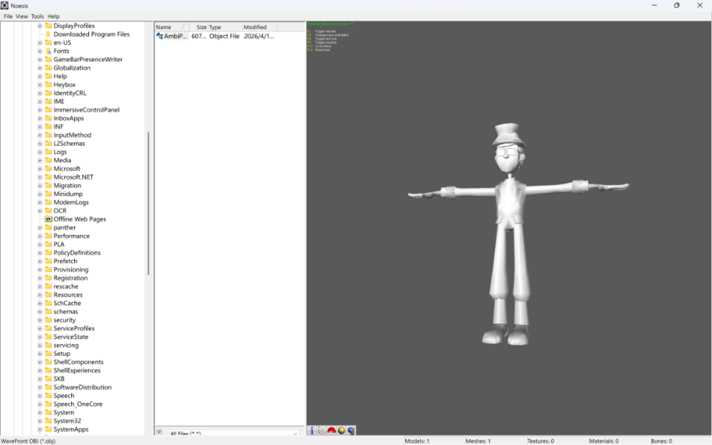712x445 pixels.
Task: Select the Registration folder
Action: [x=70, y=278]
